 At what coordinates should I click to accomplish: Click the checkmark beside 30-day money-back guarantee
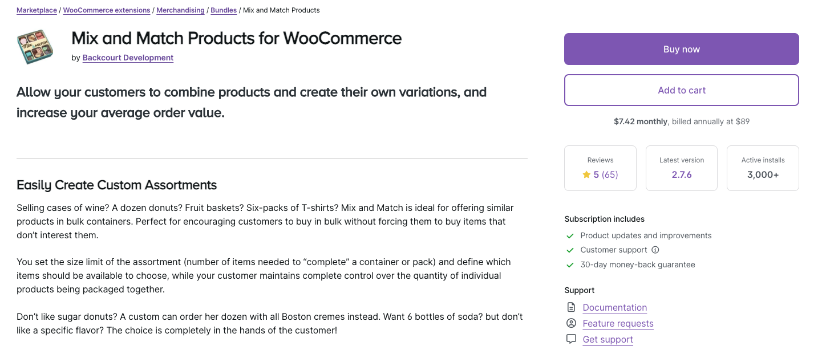click(x=569, y=265)
